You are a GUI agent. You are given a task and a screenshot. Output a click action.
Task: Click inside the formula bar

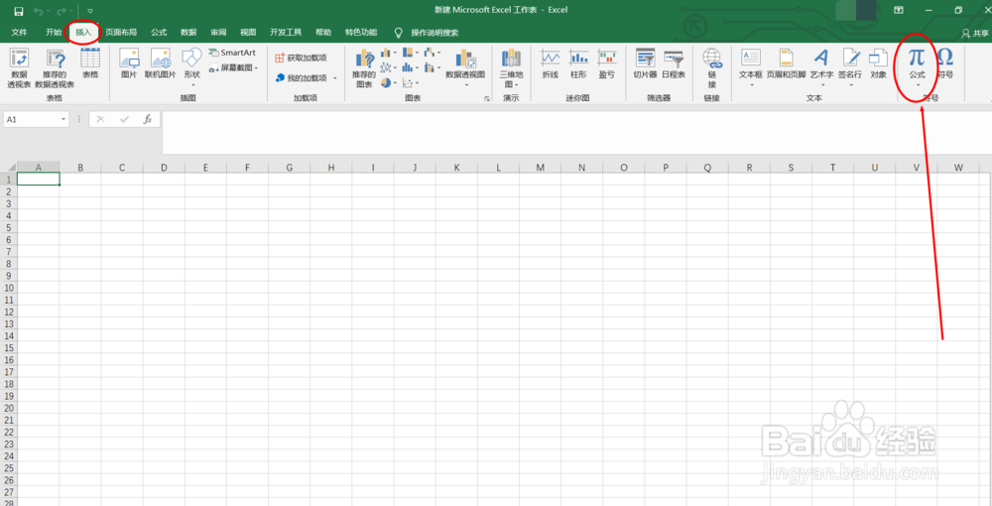(x=575, y=132)
